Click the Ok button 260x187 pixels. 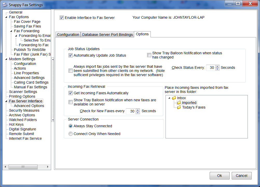(x=220, y=176)
